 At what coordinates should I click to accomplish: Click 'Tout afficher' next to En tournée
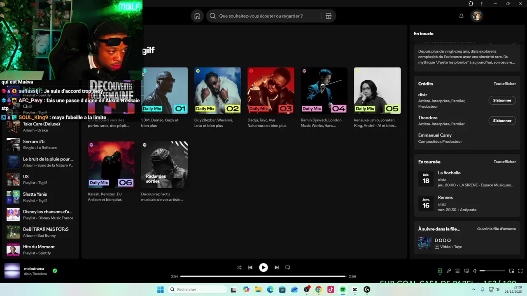point(505,162)
